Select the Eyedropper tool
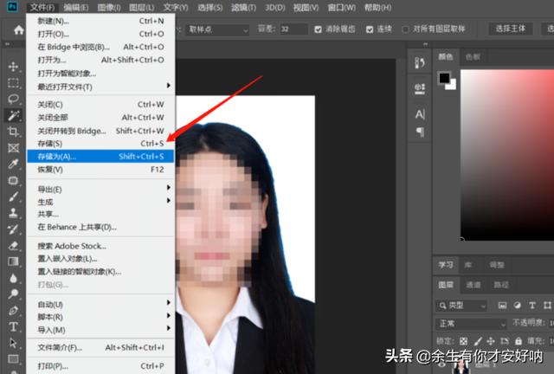 13,164
